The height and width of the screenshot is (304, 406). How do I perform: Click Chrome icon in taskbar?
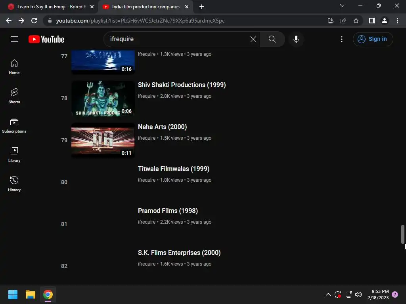(x=48, y=294)
